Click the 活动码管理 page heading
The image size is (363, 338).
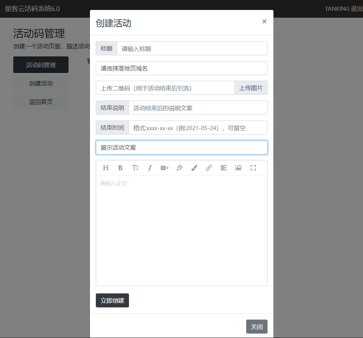pos(39,33)
